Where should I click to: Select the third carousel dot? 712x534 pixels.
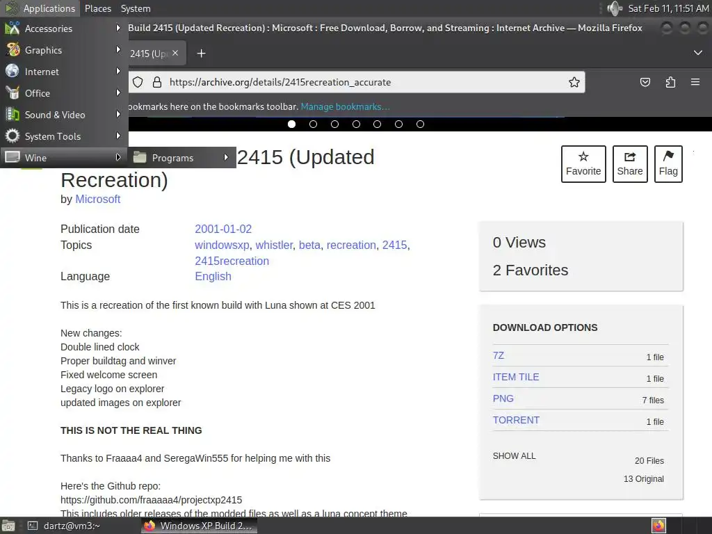pos(334,124)
